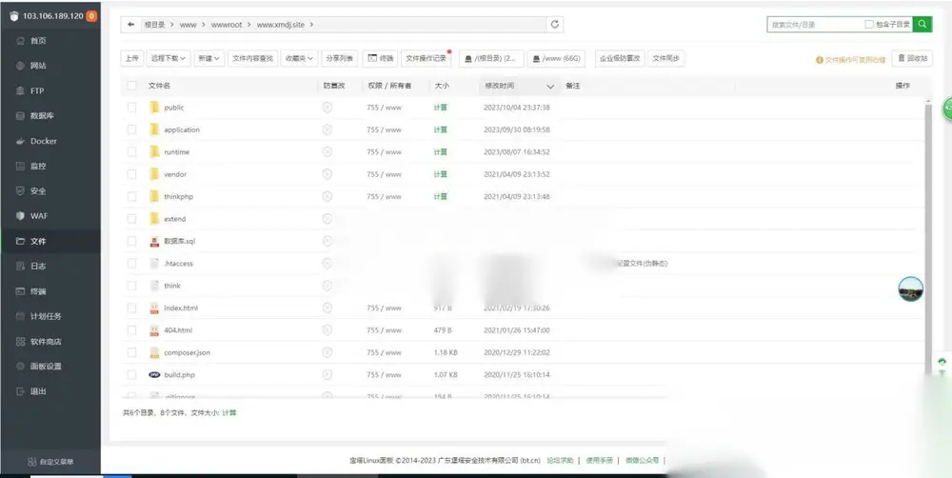
Task: Click www in the breadcrumb path
Action: pos(188,25)
